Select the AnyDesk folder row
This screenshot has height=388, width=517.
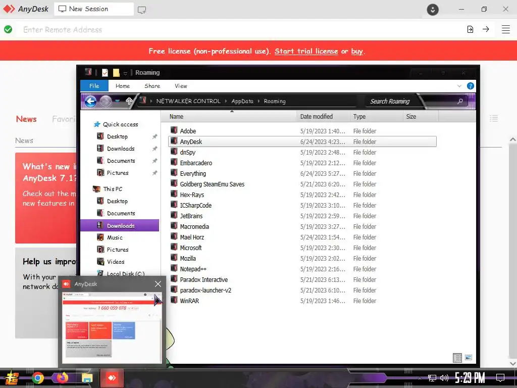[302, 141]
